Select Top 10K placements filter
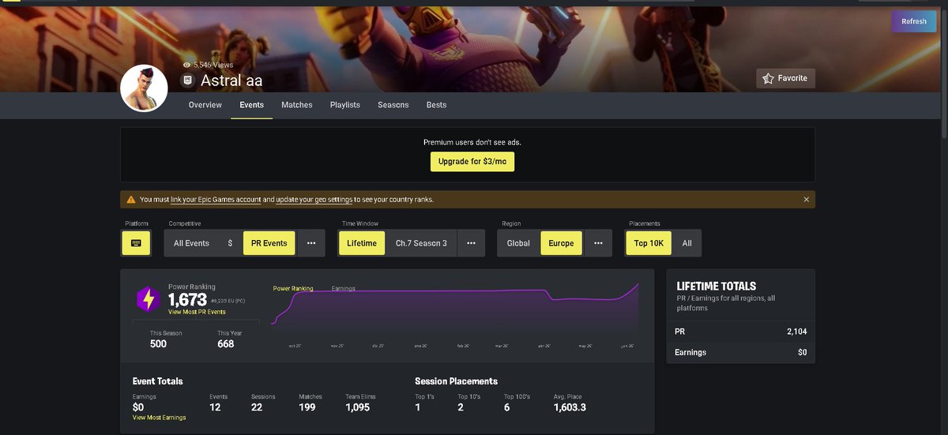 [x=649, y=243]
